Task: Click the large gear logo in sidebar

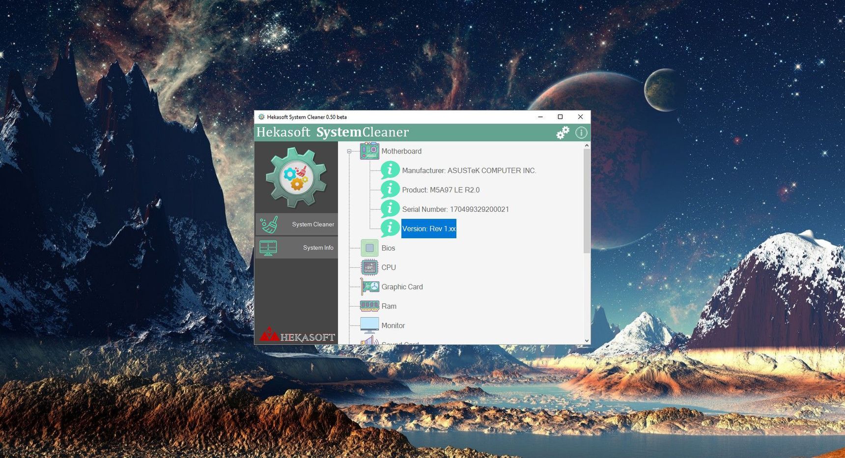Action: [296, 177]
